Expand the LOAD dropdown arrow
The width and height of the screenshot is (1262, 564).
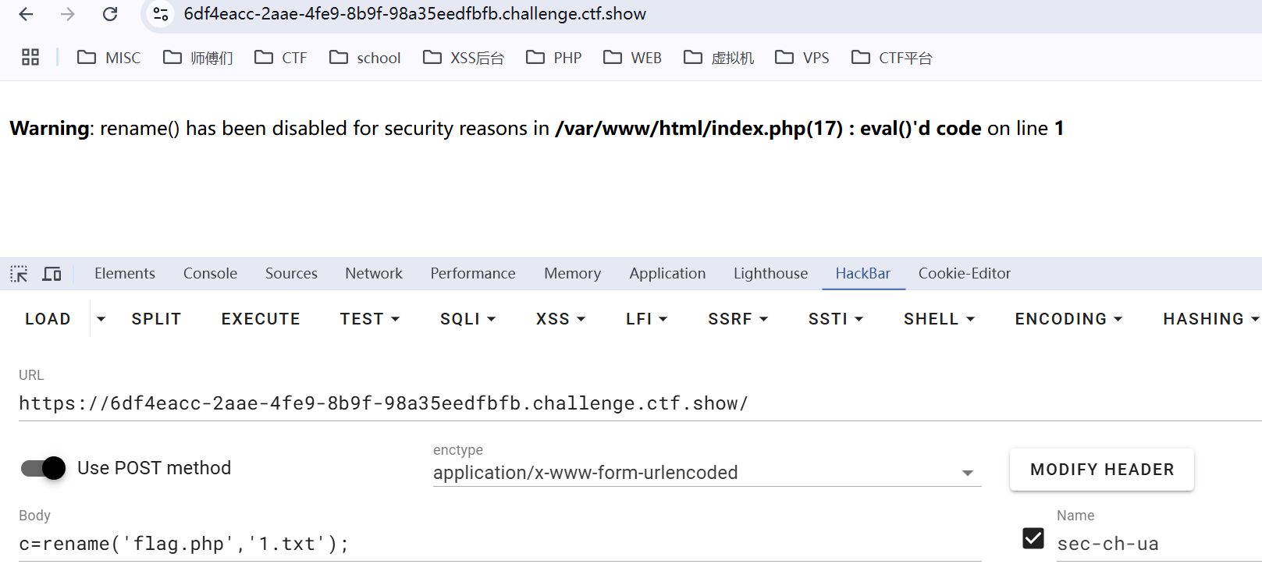(101, 319)
